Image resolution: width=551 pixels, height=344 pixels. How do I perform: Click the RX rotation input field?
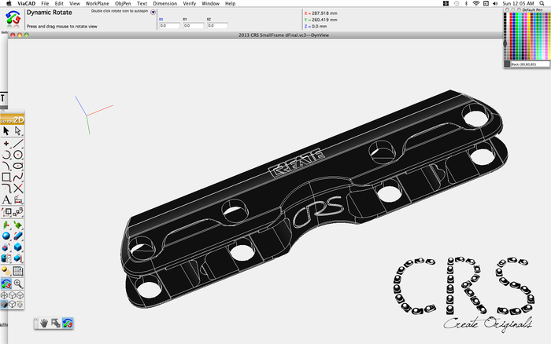(x=169, y=26)
